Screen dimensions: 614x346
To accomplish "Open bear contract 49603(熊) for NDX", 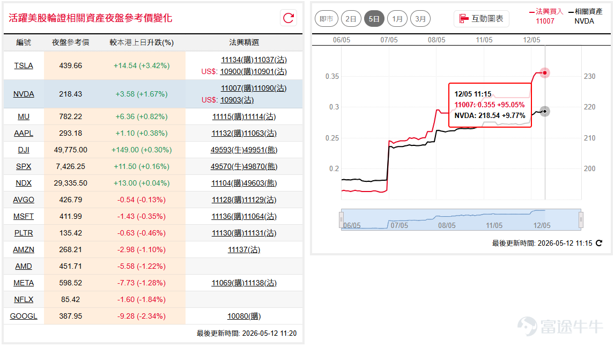I will [x=261, y=183].
